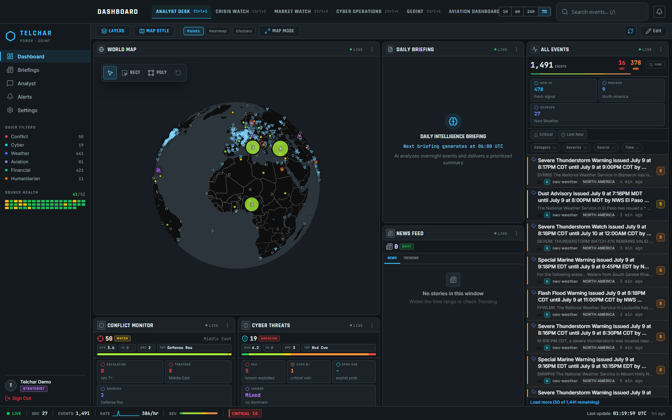
Task: Choose the RECT selection tool
Action: click(x=131, y=73)
